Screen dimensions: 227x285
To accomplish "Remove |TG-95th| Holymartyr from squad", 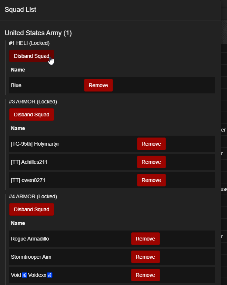I will [x=151, y=144].
